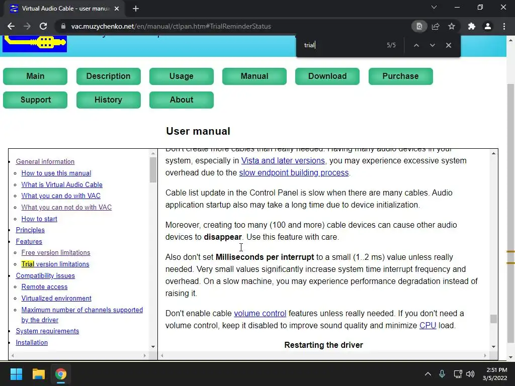The width and height of the screenshot is (515, 386).
Task: Click the Chrome taskbar icon
Action: tap(61, 374)
